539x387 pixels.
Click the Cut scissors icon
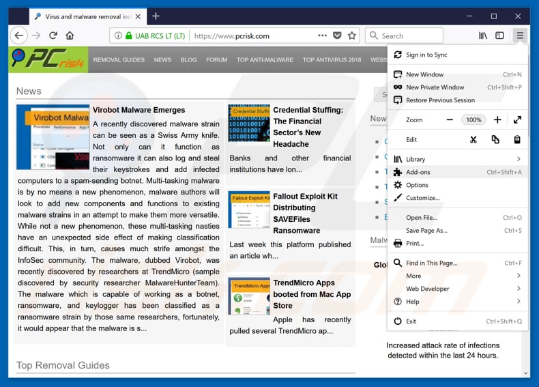[x=474, y=139]
